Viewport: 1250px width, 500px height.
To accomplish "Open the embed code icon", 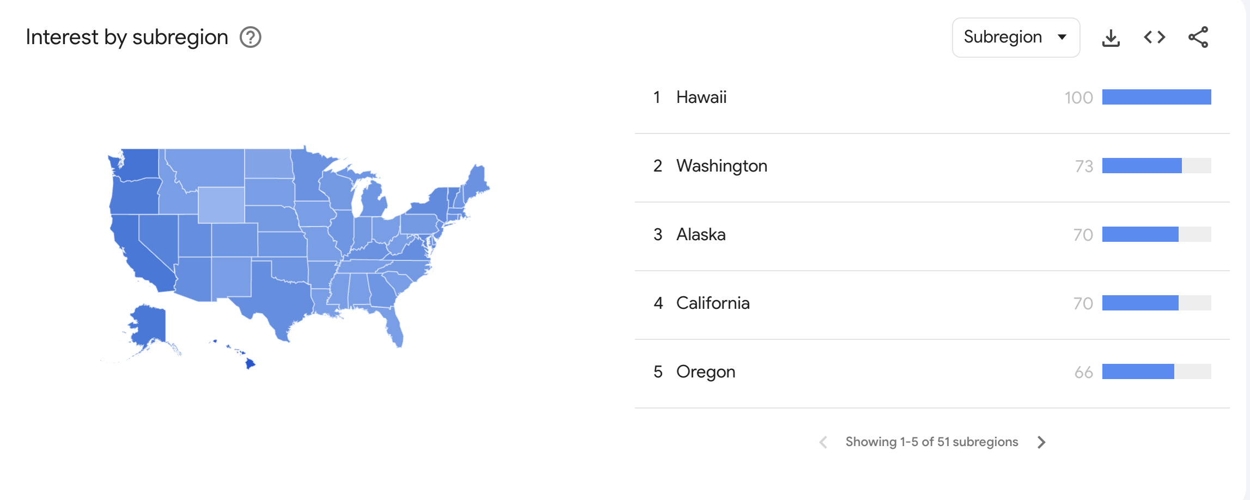I will [1154, 38].
